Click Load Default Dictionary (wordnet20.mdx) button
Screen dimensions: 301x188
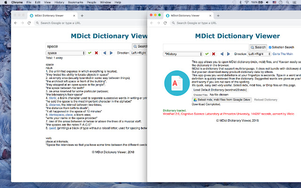click(x=220, y=90)
